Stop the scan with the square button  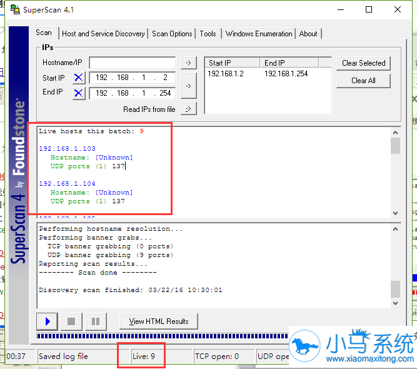(x=71, y=321)
